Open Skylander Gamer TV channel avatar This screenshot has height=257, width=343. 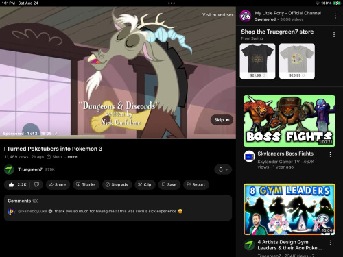(x=249, y=156)
